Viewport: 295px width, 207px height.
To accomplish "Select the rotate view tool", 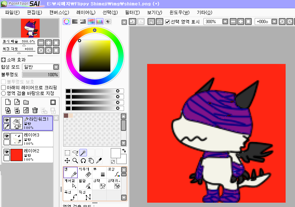I will (x=83, y=161).
